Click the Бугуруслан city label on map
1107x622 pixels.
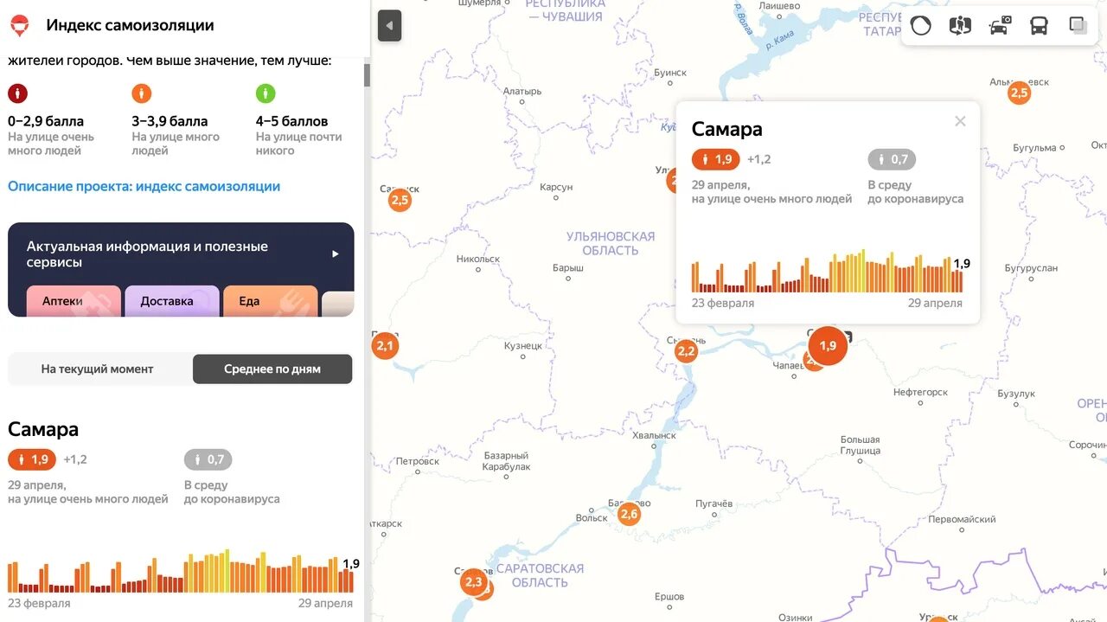[x=1031, y=268]
